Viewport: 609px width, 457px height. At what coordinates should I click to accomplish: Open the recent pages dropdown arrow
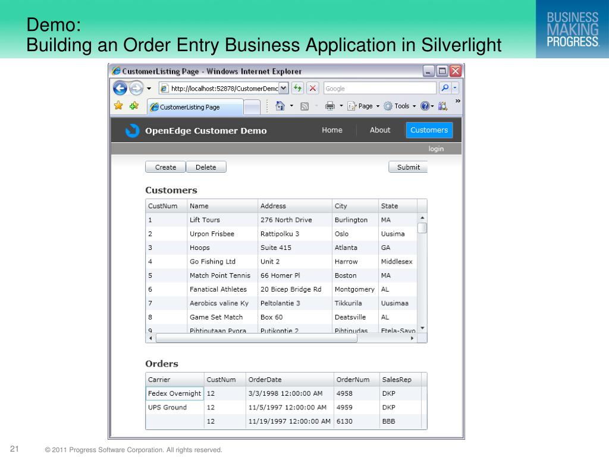click(149, 89)
